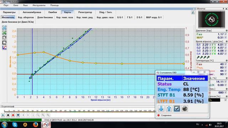Collapse the Температура [°C] section
Screen dimensions: 228x128
point(227,60)
